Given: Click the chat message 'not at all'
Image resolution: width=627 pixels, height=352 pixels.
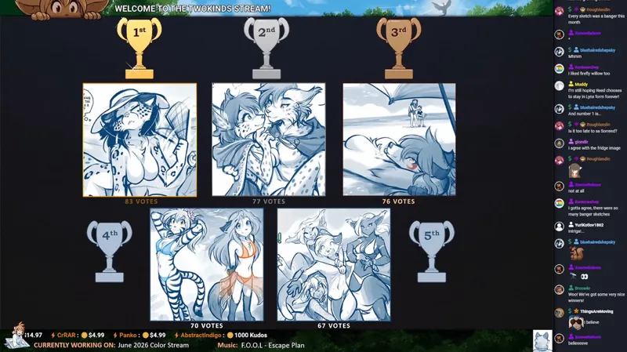Looking at the screenshot, I should click(576, 191).
